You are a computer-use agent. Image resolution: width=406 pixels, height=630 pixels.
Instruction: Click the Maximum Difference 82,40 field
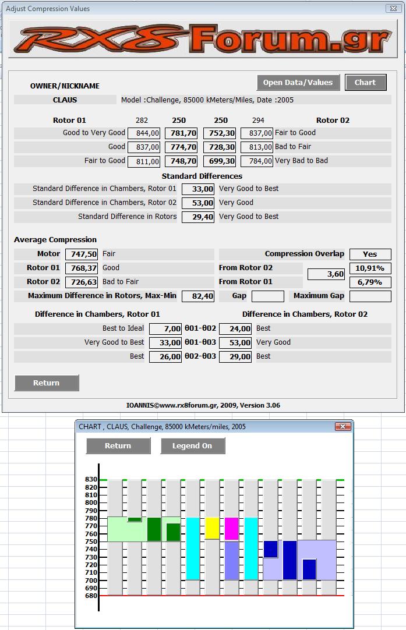tap(198, 296)
